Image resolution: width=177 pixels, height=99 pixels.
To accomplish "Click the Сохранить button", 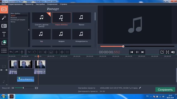I will point(165,90).
